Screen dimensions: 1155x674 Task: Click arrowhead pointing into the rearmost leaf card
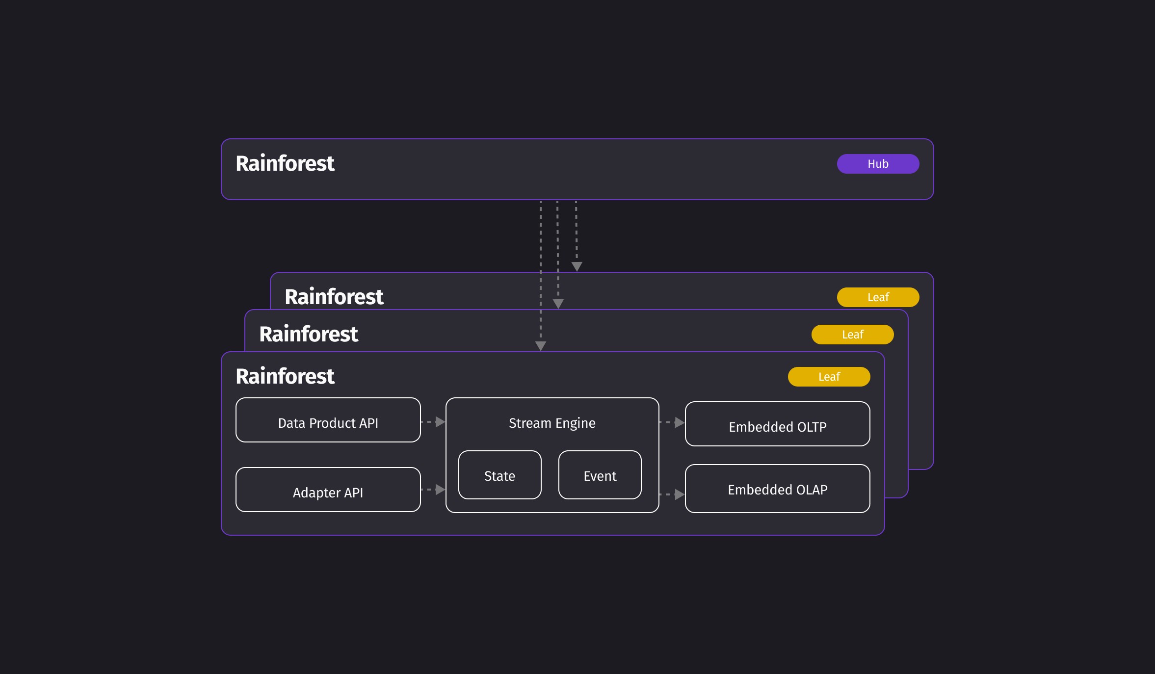click(x=577, y=266)
